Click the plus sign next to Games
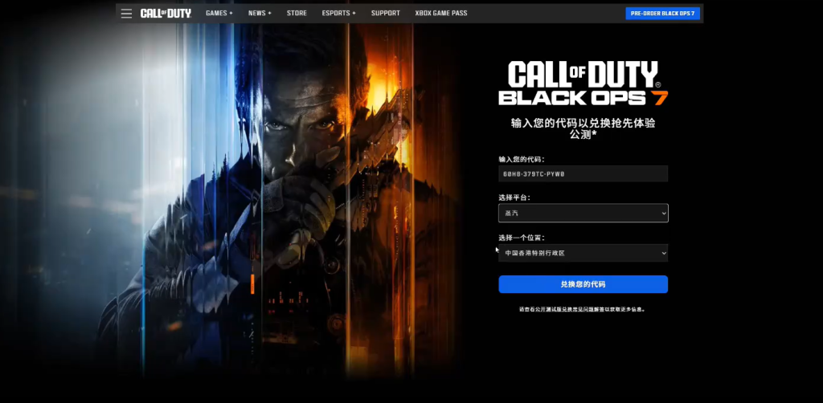Screen dimensions: 823x403 click(231, 14)
